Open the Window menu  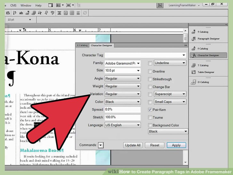tap(26, 5)
